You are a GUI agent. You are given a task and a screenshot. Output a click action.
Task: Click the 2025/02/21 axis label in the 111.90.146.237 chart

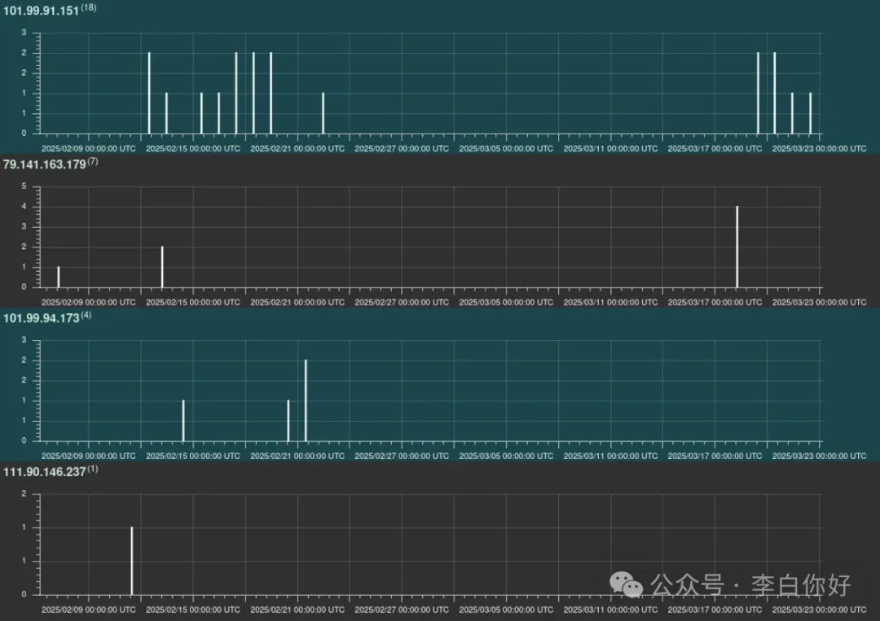[297, 610]
